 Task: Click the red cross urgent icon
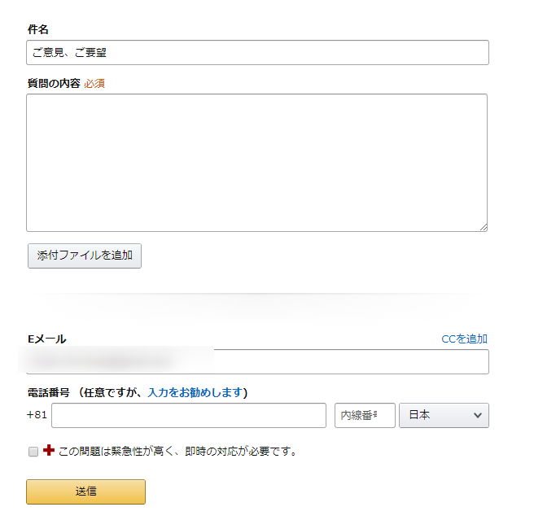[x=48, y=450]
